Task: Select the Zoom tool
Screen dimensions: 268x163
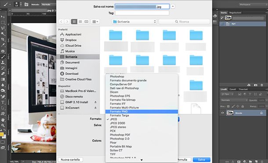Action: [3, 125]
